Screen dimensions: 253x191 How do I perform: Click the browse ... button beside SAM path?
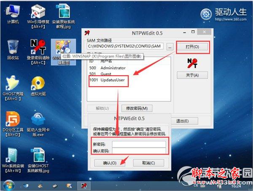(x=170, y=47)
